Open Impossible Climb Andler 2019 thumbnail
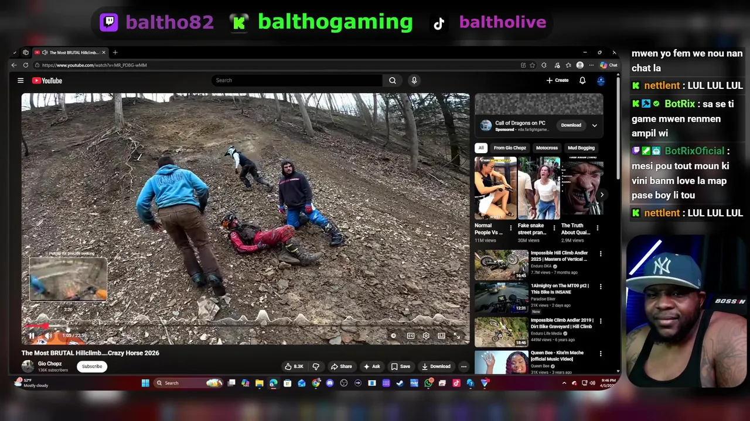 502,332
